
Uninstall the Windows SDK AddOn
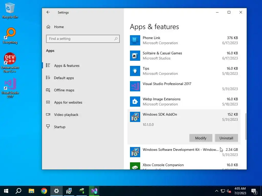coord(226,138)
